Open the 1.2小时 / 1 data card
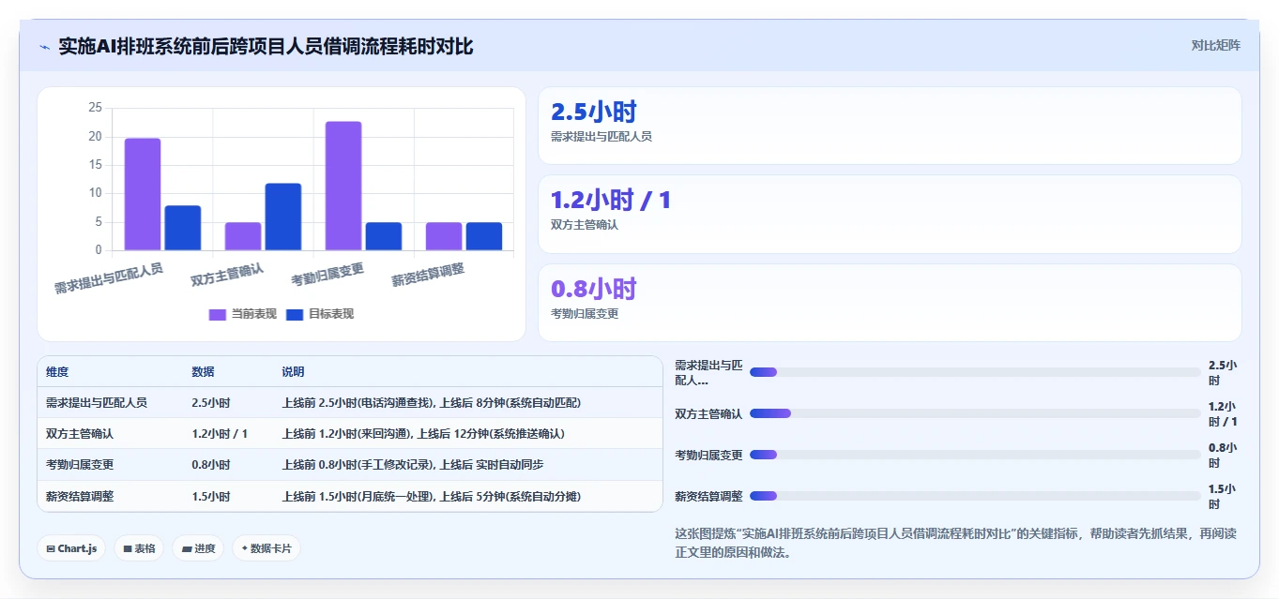This screenshot has height=599, width=1279. [890, 215]
